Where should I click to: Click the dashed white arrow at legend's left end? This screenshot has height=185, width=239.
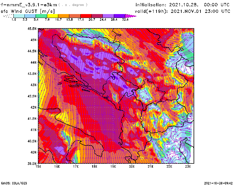point(8,16)
